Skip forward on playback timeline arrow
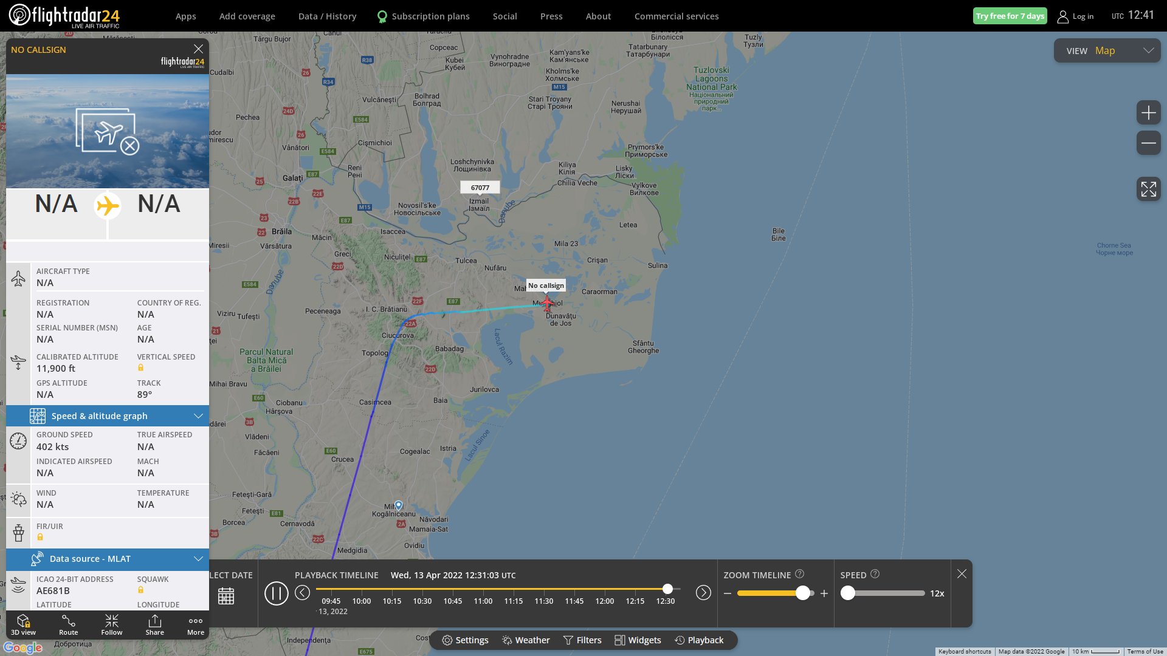 (703, 593)
